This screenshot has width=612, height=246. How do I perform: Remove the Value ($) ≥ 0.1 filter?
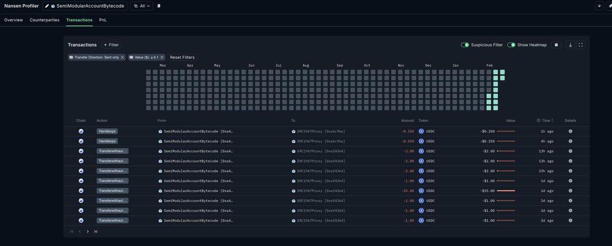162,57
